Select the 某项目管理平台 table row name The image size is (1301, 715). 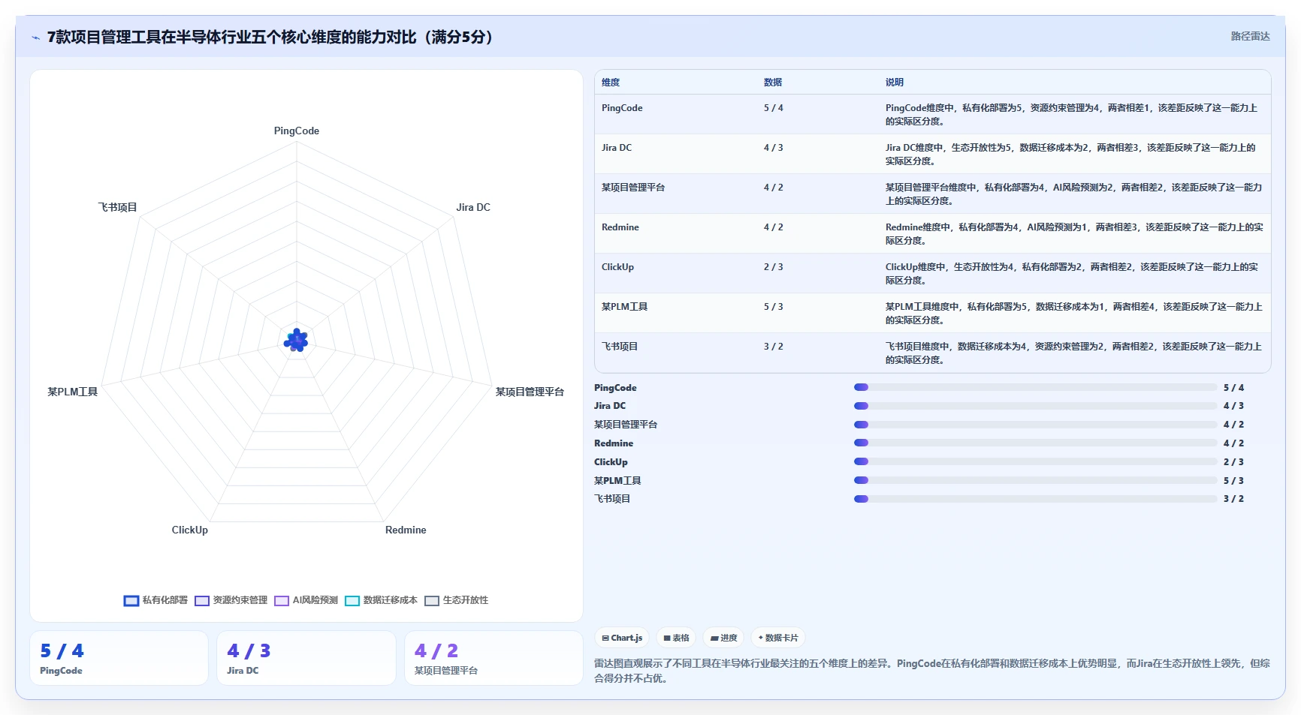tap(633, 188)
